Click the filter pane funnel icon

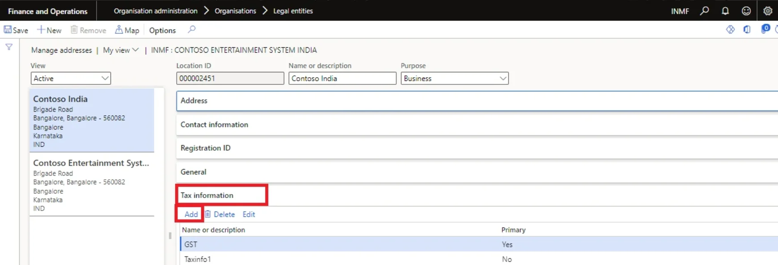[x=9, y=47]
